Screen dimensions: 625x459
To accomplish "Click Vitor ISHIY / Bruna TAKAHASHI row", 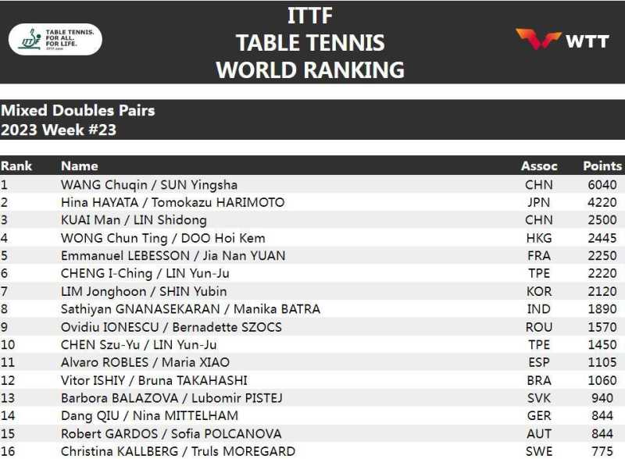I will pos(154,380).
